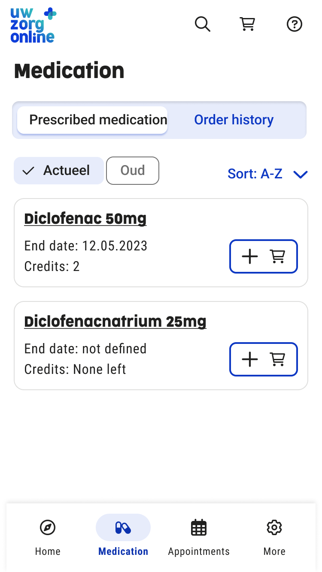Switch to Order history tab
Image resolution: width=322 pixels, height=572 pixels.
click(x=234, y=120)
